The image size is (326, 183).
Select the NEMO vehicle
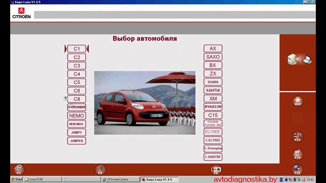[x=77, y=116]
